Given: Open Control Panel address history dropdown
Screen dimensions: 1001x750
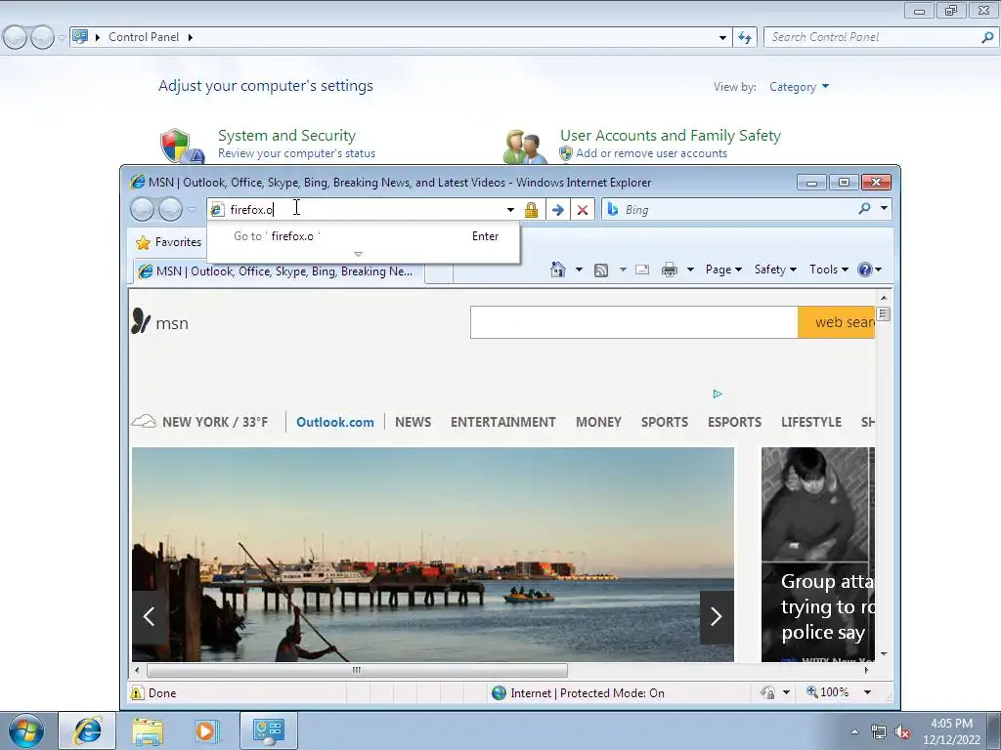Looking at the screenshot, I should point(722,38).
